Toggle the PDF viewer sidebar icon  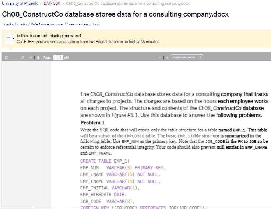click(x=7, y=57)
